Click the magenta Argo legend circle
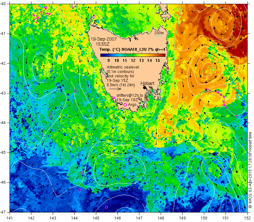 click(x=125, y=105)
